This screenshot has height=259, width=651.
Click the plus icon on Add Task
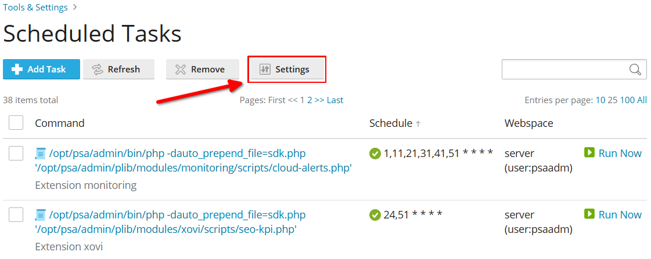click(x=17, y=69)
